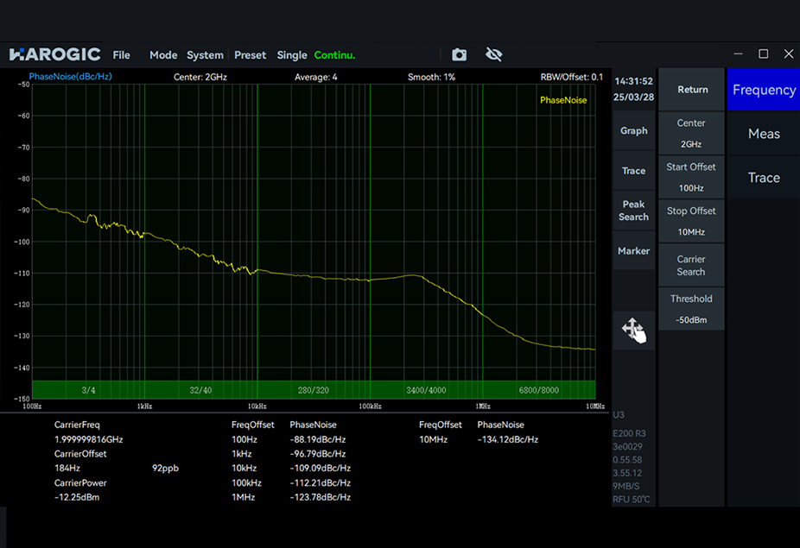Select the pan/move gesture icon
Image resolution: width=800 pixels, height=548 pixels.
(x=633, y=330)
